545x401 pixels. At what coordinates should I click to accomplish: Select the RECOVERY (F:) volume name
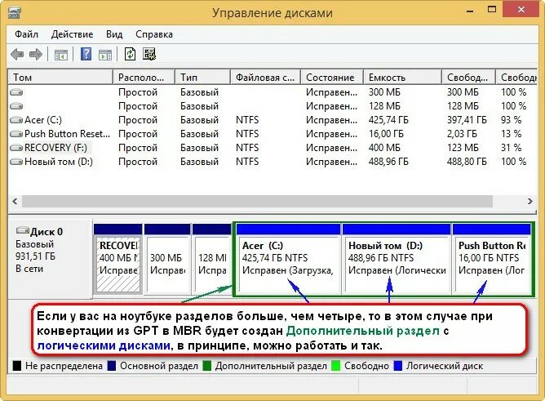55,148
